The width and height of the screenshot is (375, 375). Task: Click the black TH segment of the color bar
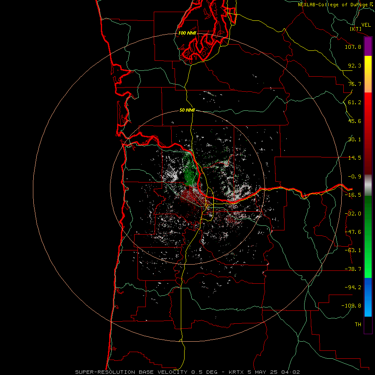point(368,325)
